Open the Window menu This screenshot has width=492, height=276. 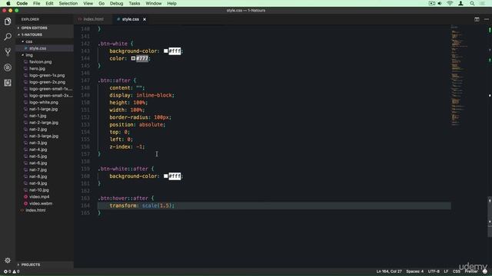tap(154, 3)
